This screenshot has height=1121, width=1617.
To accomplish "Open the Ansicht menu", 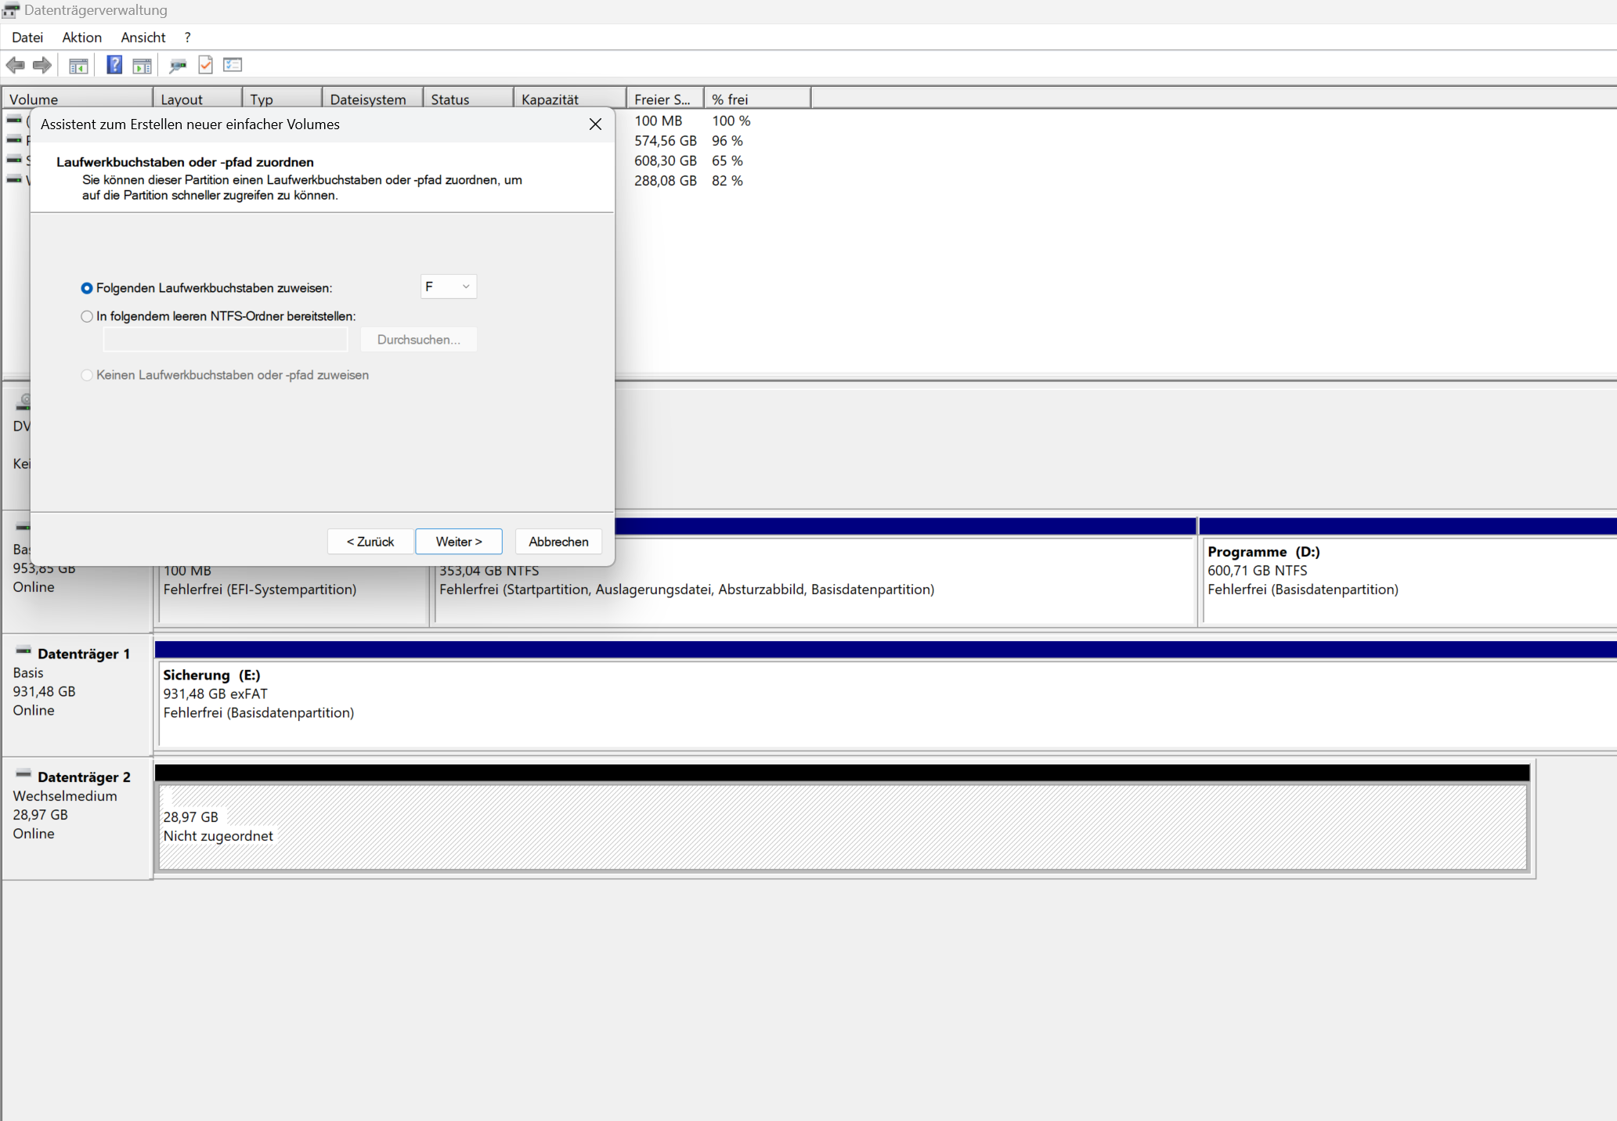I will (x=143, y=37).
